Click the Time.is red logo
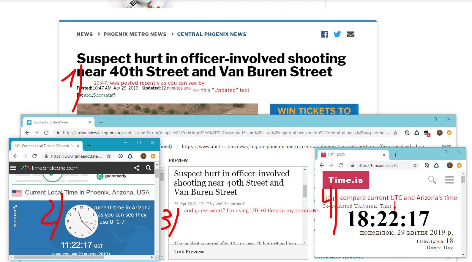This screenshot has width=472, height=262. point(346,180)
